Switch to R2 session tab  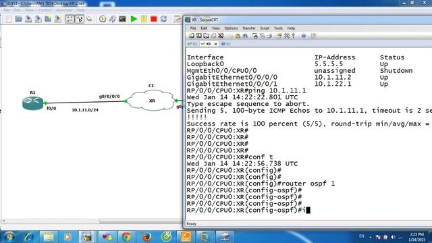(x=226, y=44)
